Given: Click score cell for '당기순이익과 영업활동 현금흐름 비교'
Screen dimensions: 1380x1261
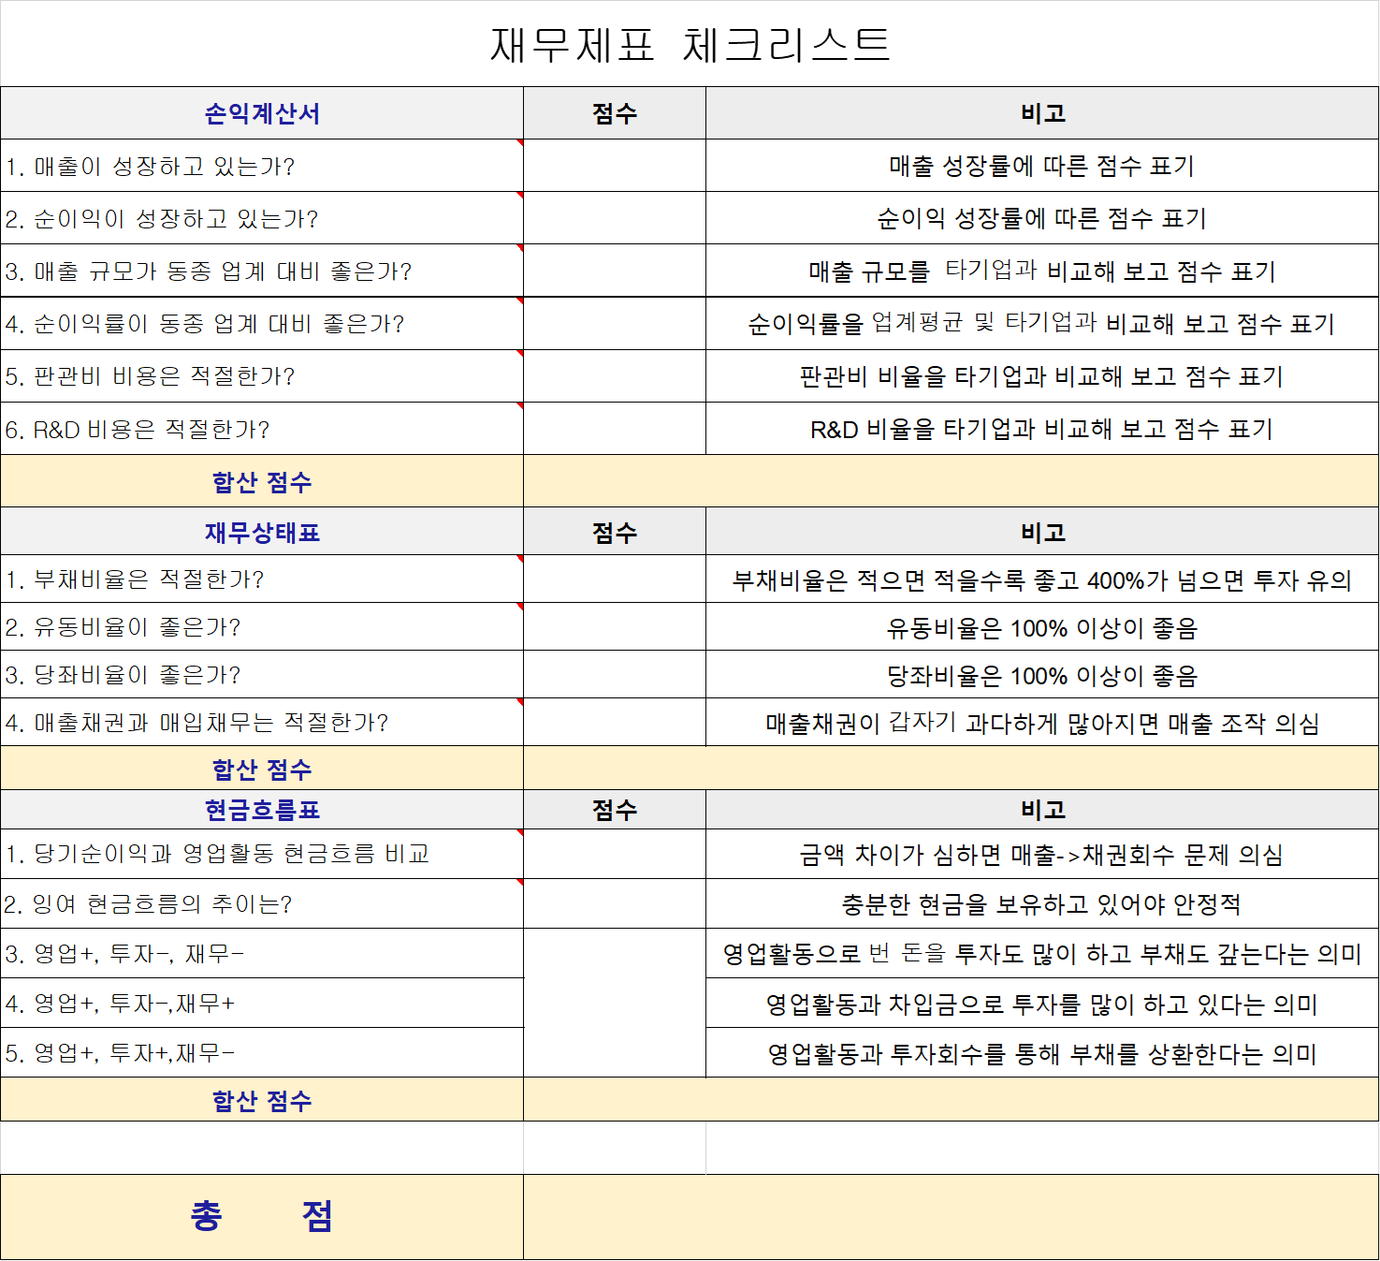Looking at the screenshot, I should click(x=615, y=854).
